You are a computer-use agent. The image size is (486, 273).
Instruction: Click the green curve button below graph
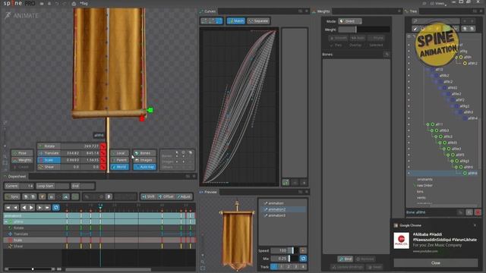pos(286,182)
